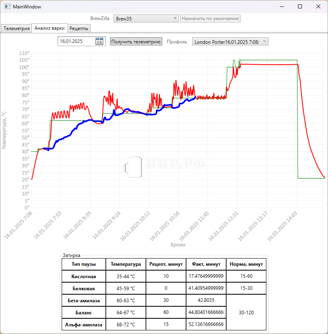Close the MainWindow window

(x=318, y=7)
